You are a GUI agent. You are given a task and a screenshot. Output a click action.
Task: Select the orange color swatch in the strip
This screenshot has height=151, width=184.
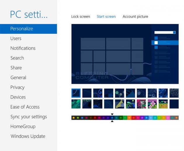(x=129, y=118)
